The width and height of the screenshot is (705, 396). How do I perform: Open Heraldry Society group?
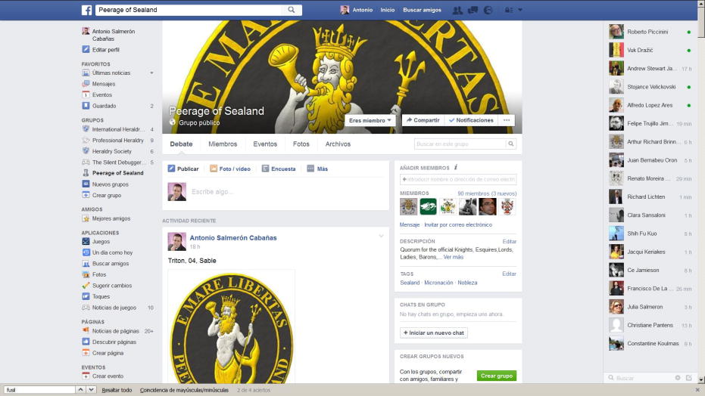click(112, 152)
